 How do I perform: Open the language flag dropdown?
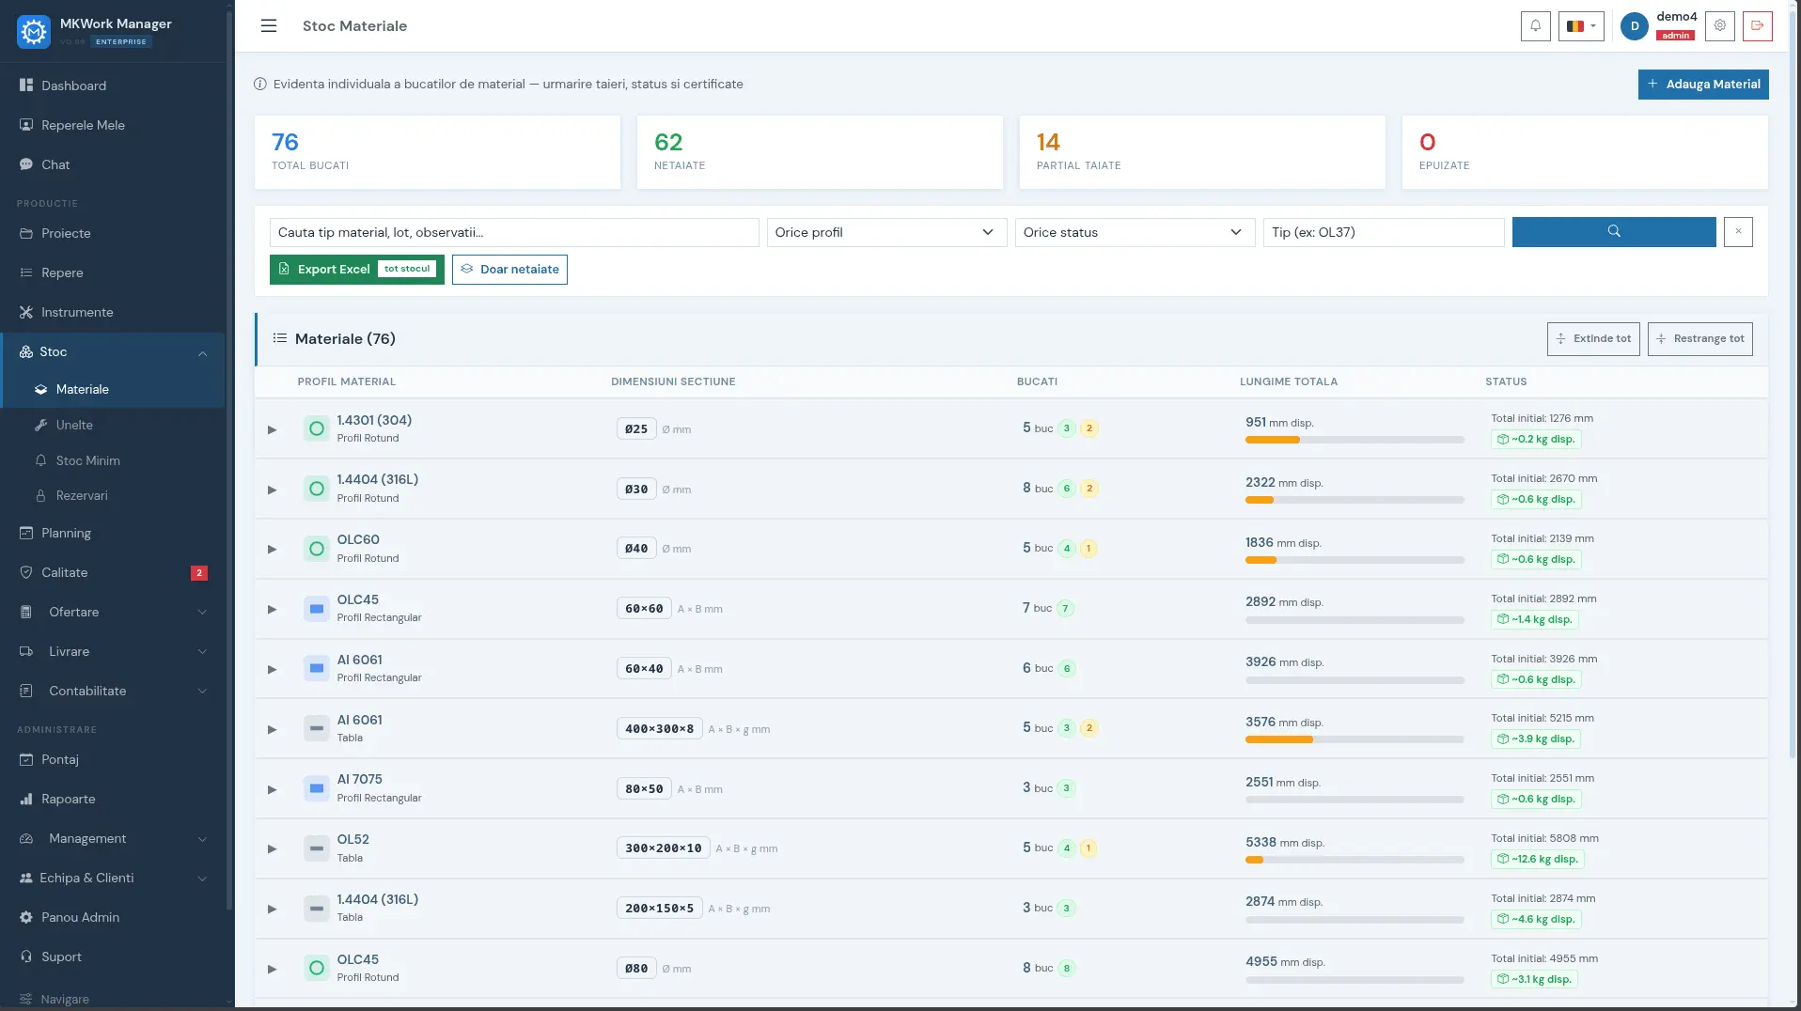pos(1581,26)
